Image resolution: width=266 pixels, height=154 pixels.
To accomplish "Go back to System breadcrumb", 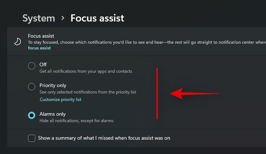I will pos(39,18).
